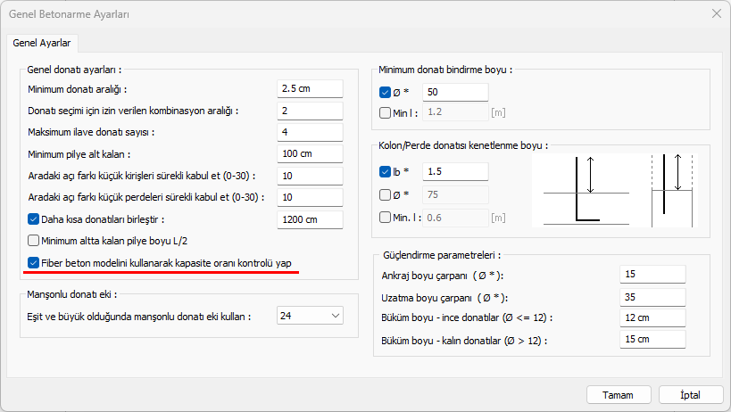
Task: Close the Genel Betonarme Ayarları dialog
Action: click(715, 13)
